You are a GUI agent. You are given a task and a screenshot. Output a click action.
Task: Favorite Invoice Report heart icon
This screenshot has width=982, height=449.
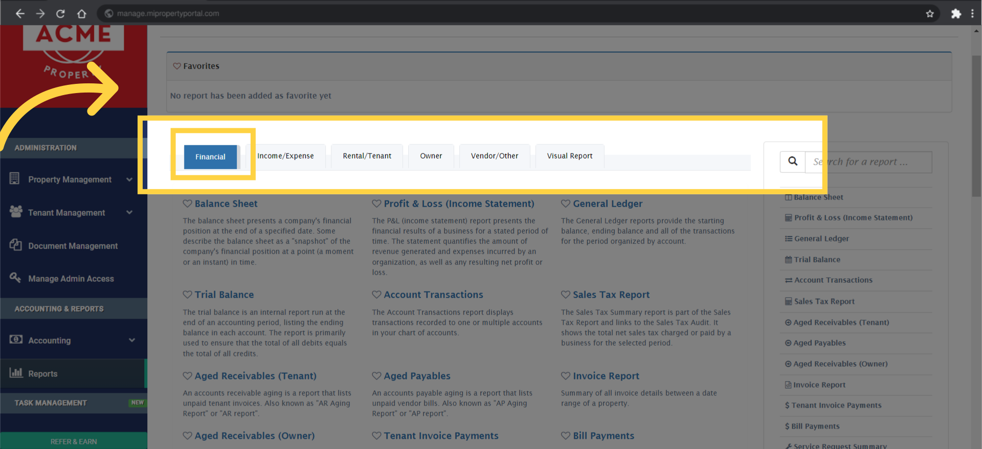pos(566,376)
